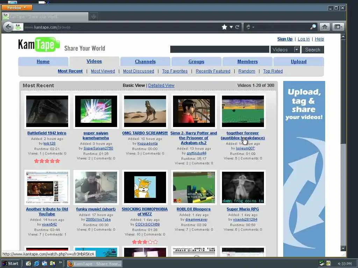This screenshot has height=268, width=358.
Task: Open the Groups tab
Action: (196, 61)
